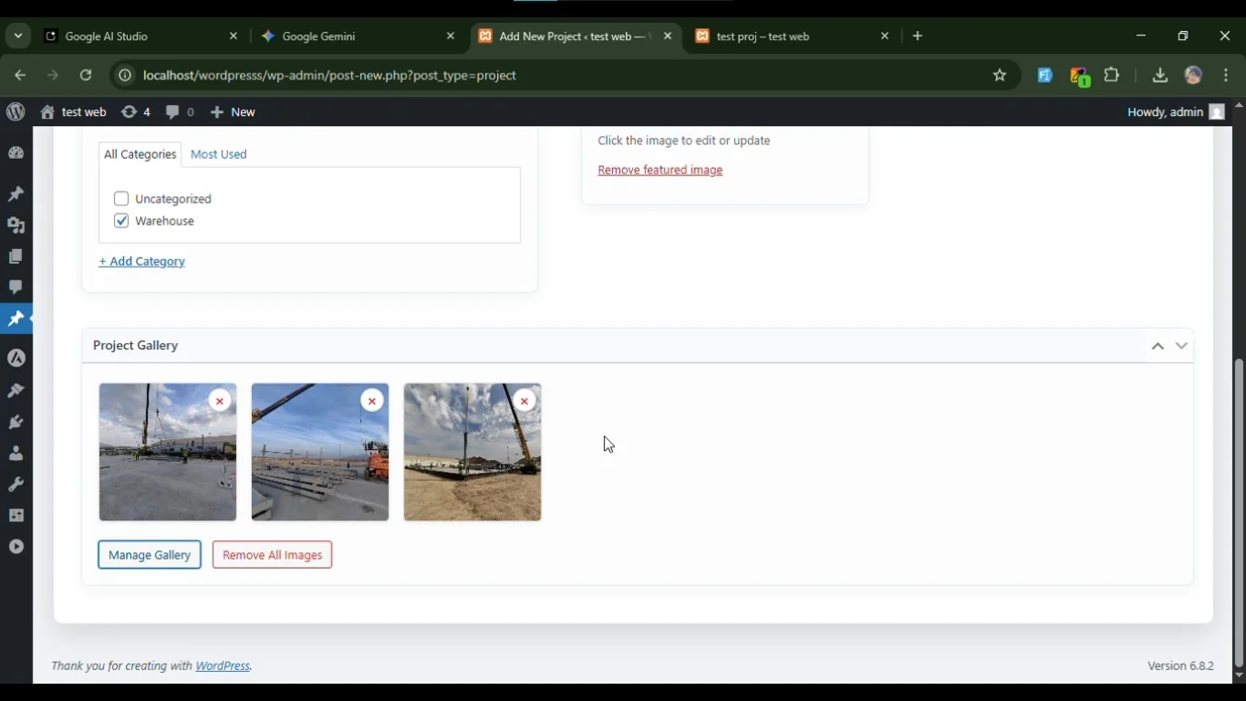The width and height of the screenshot is (1246, 701).
Task: Open the Media sidebar icon
Action: (x=16, y=225)
